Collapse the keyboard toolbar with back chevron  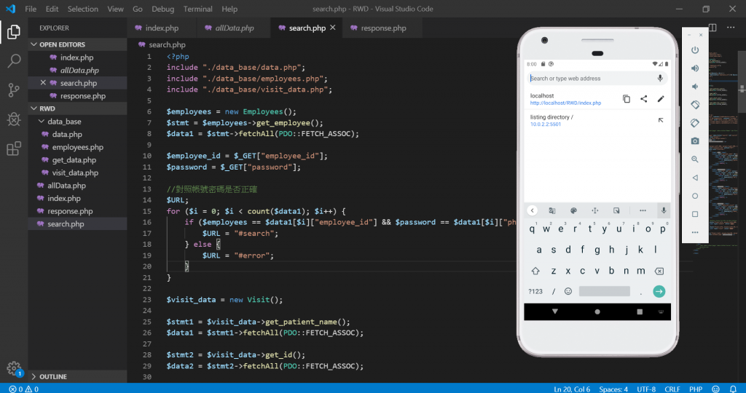[532, 210]
